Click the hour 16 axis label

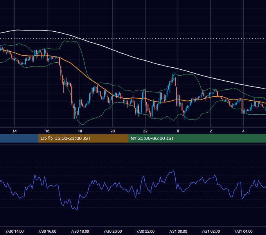tap(47, 131)
